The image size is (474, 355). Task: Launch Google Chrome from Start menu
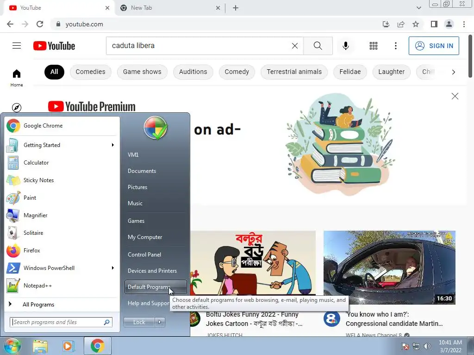(62, 126)
